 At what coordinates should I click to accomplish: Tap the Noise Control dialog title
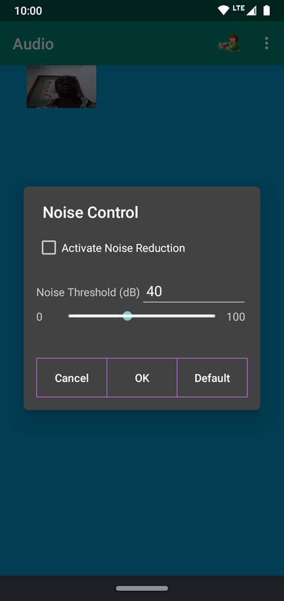point(91,212)
